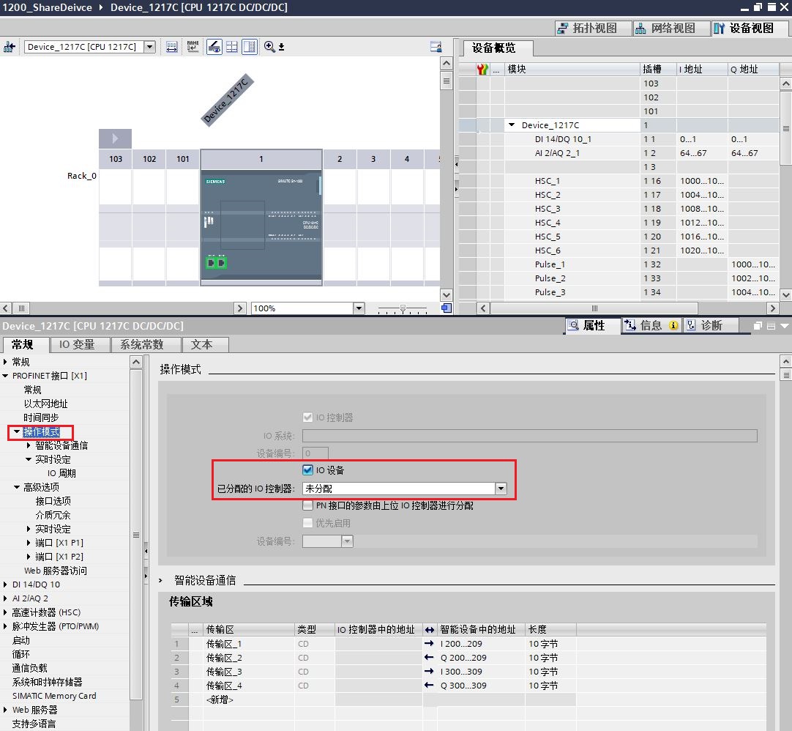Open the 已分配的 IO 控制器 dropdown

501,489
